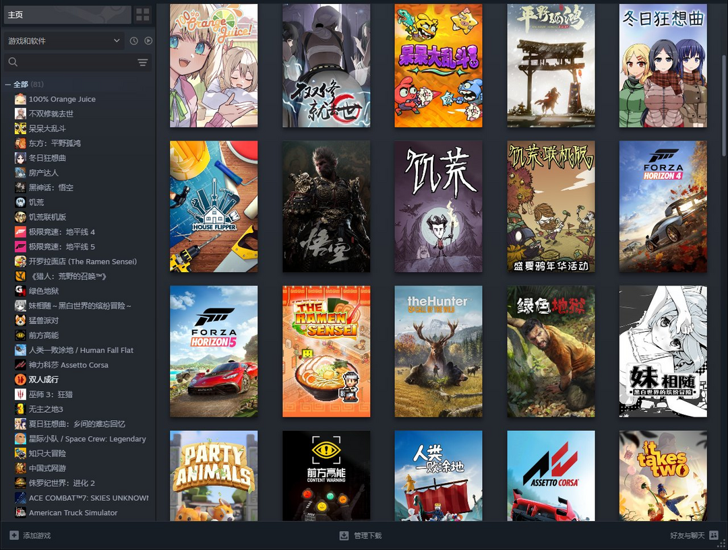This screenshot has height=550, width=728.
Task: Click the 极限竞速: 地平线 4 list icon
Action: [x=20, y=232]
